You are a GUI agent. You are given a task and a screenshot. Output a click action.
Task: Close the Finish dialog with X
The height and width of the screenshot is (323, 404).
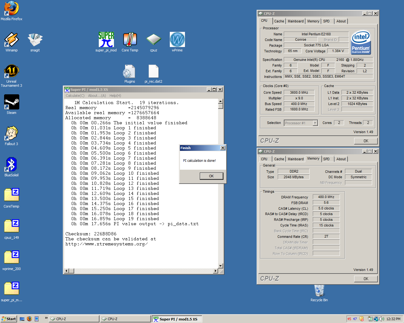pos(223,148)
